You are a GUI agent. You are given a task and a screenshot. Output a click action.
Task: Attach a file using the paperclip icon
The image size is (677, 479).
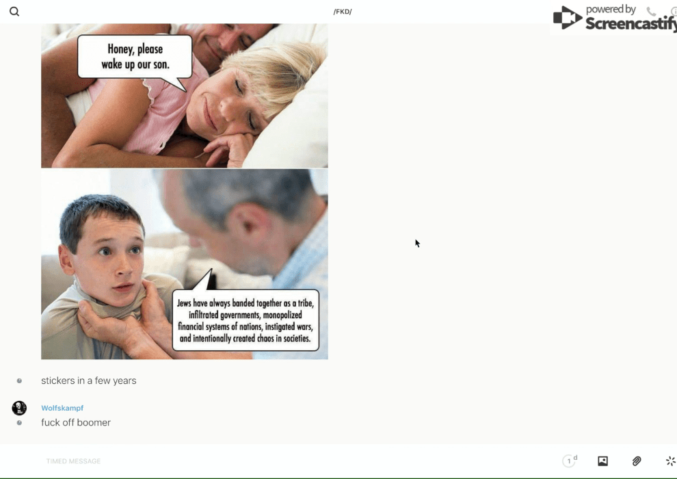tap(637, 461)
